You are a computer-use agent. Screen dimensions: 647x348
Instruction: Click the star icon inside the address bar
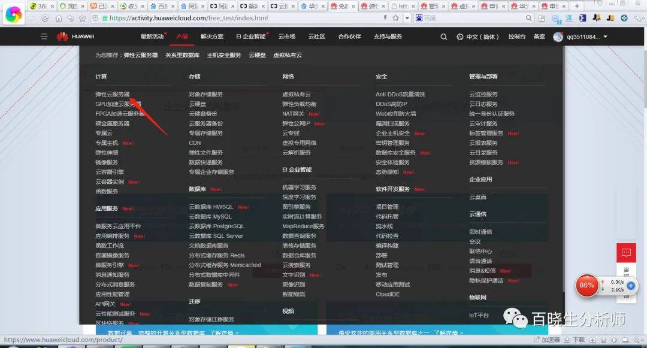point(396,18)
